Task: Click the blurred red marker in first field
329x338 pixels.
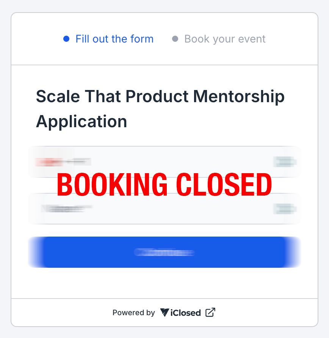Action: [x=49, y=162]
